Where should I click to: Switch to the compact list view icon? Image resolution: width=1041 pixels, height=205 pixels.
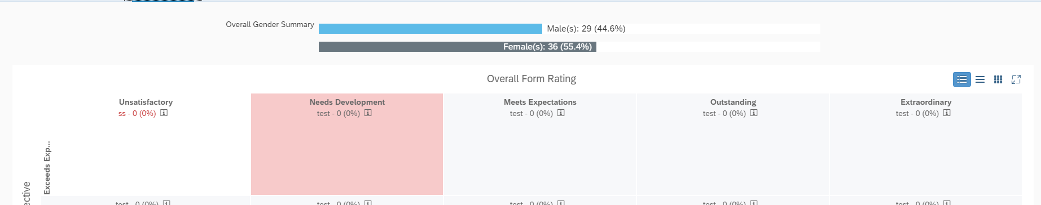(980, 79)
